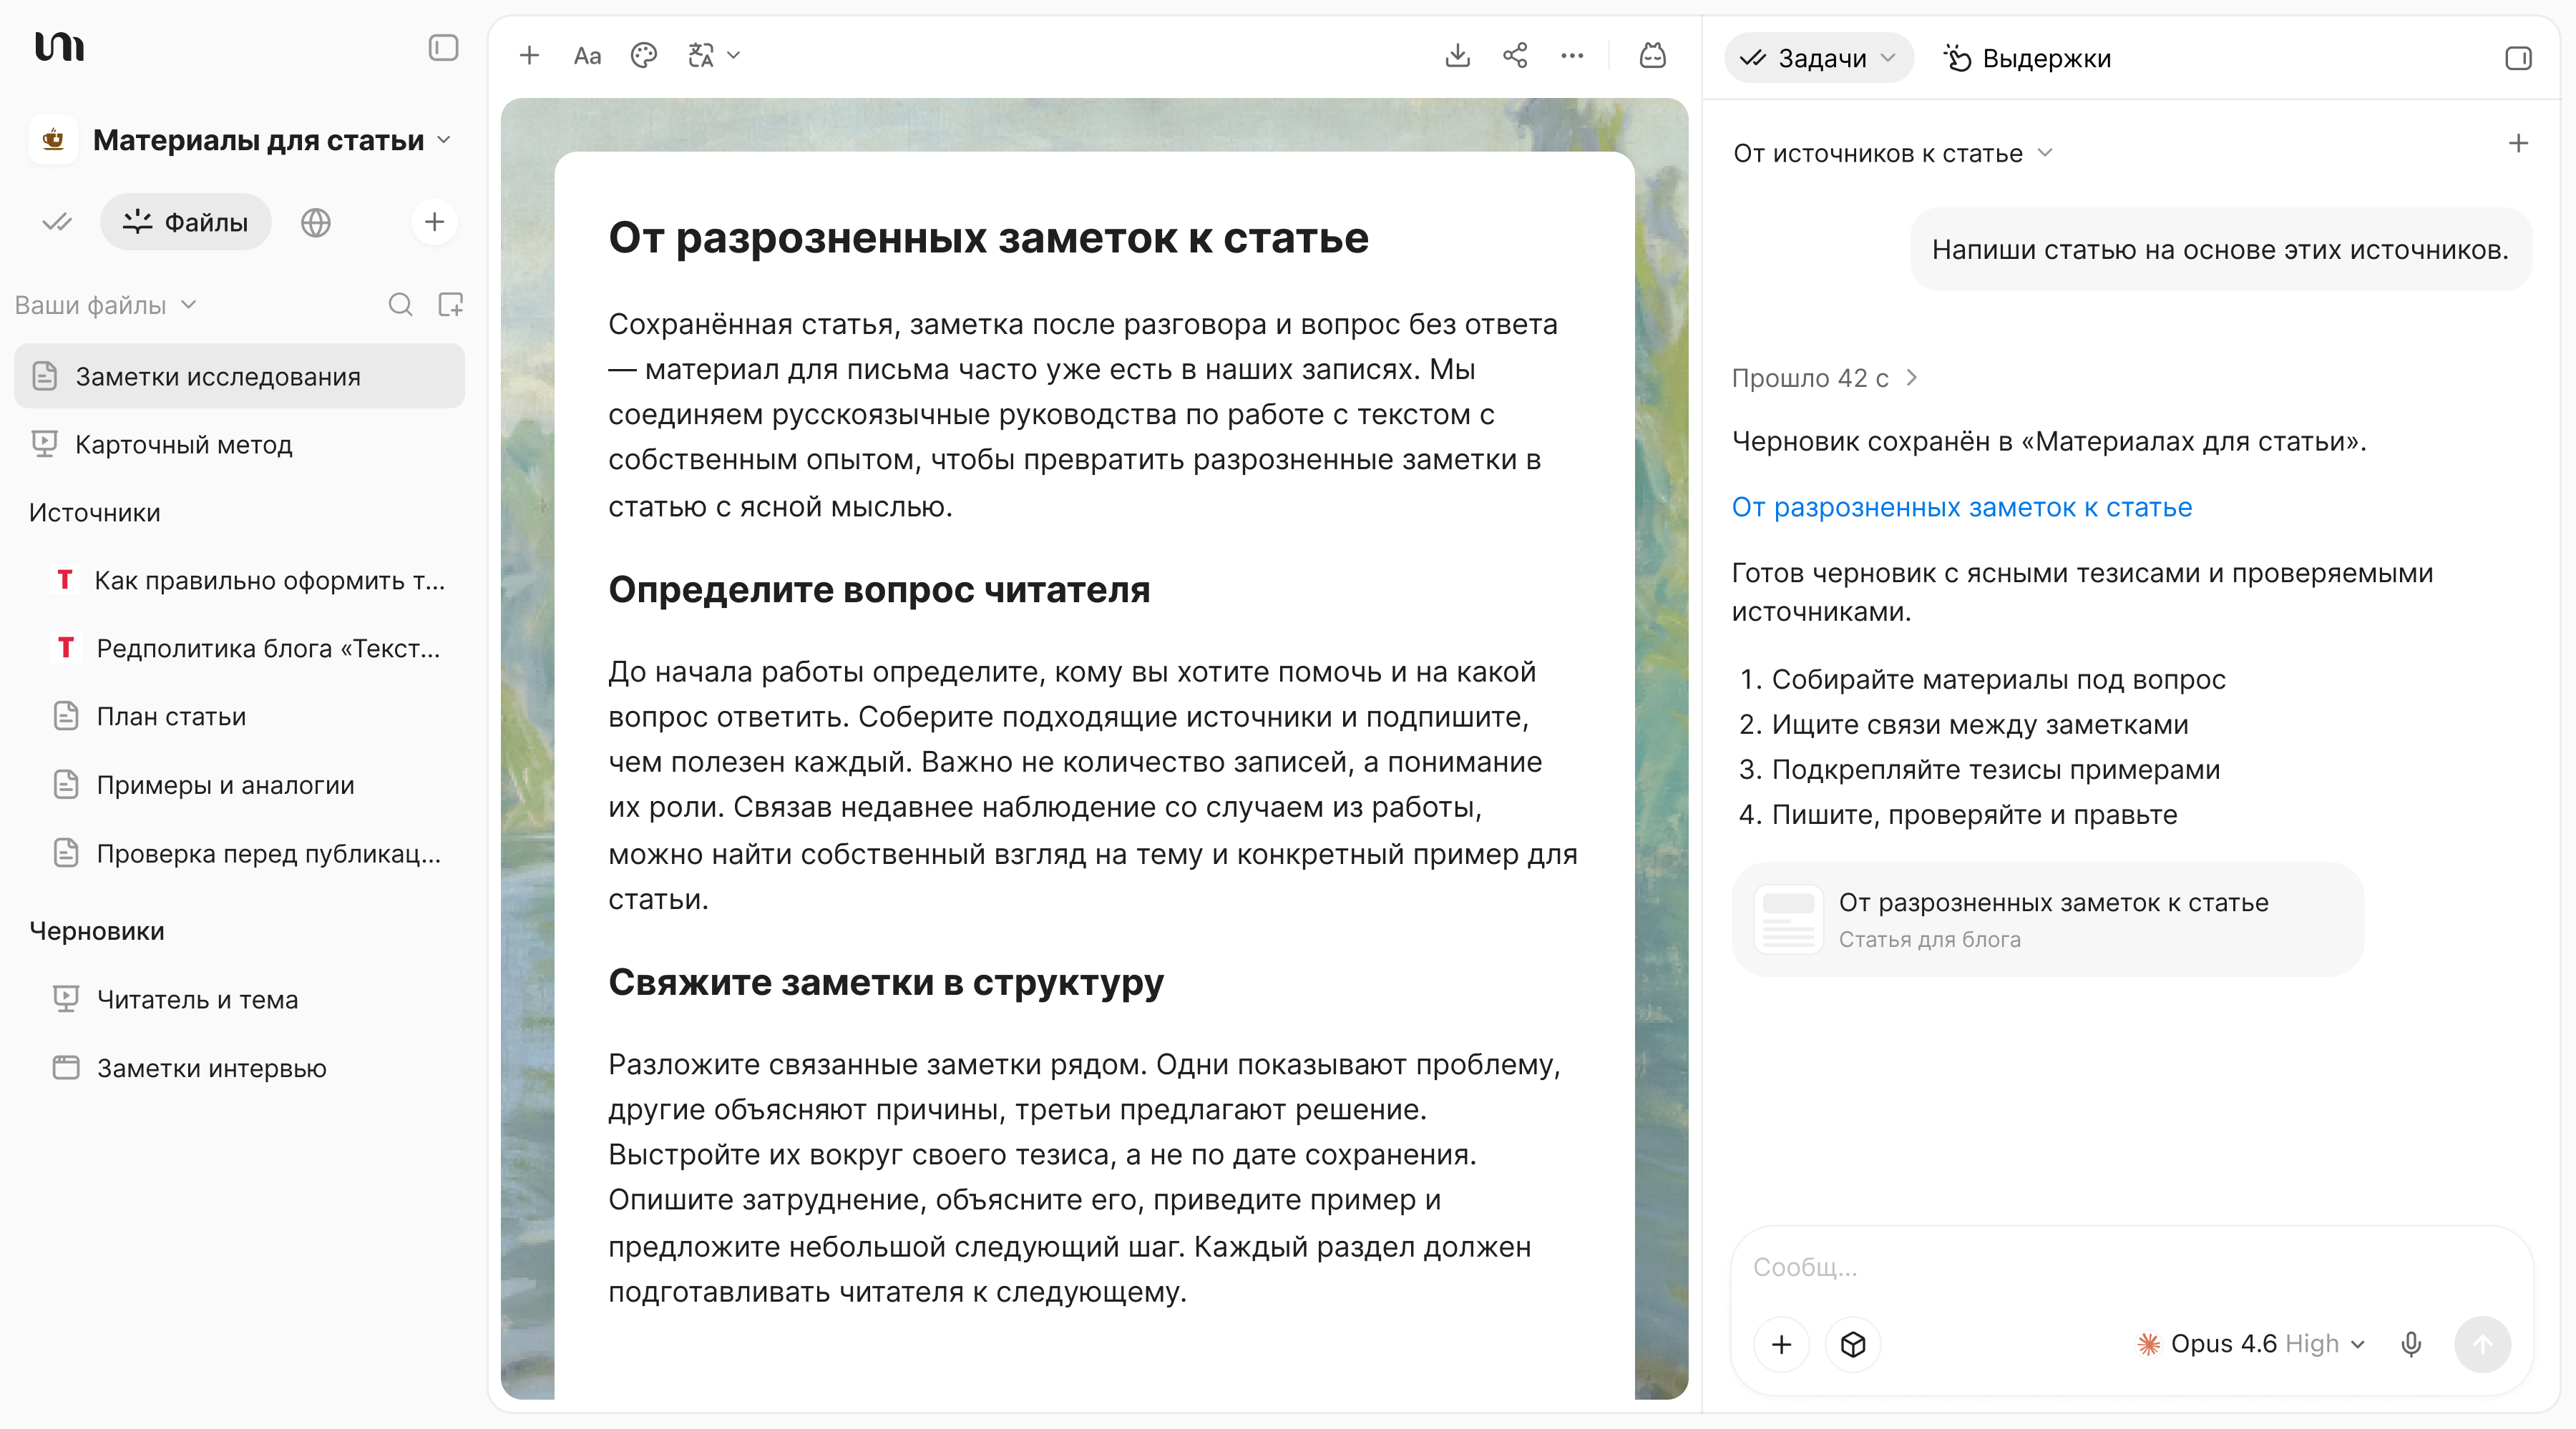Open the three-dots more menu

tap(1572, 56)
